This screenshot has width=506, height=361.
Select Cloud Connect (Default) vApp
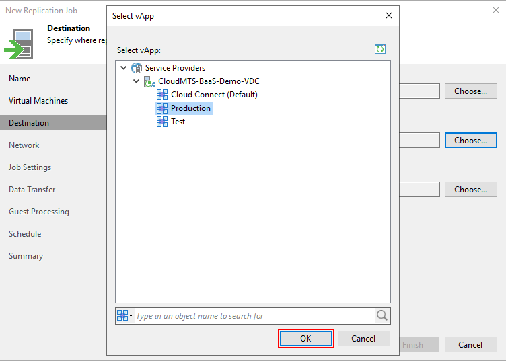pyautogui.click(x=213, y=95)
